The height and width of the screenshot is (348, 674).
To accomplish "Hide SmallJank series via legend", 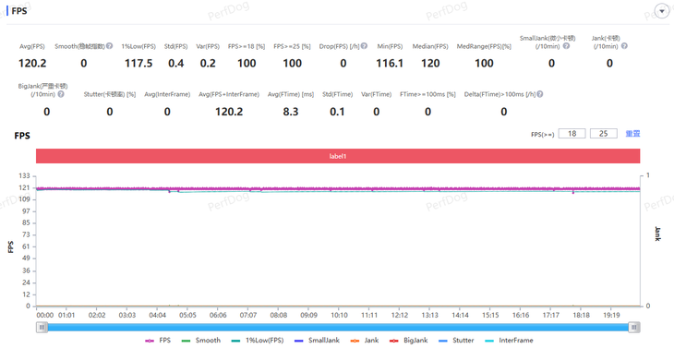I will [318, 341].
